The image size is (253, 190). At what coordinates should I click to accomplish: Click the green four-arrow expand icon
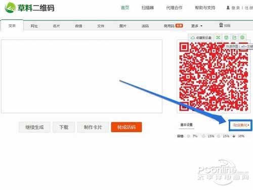[x=218, y=37]
